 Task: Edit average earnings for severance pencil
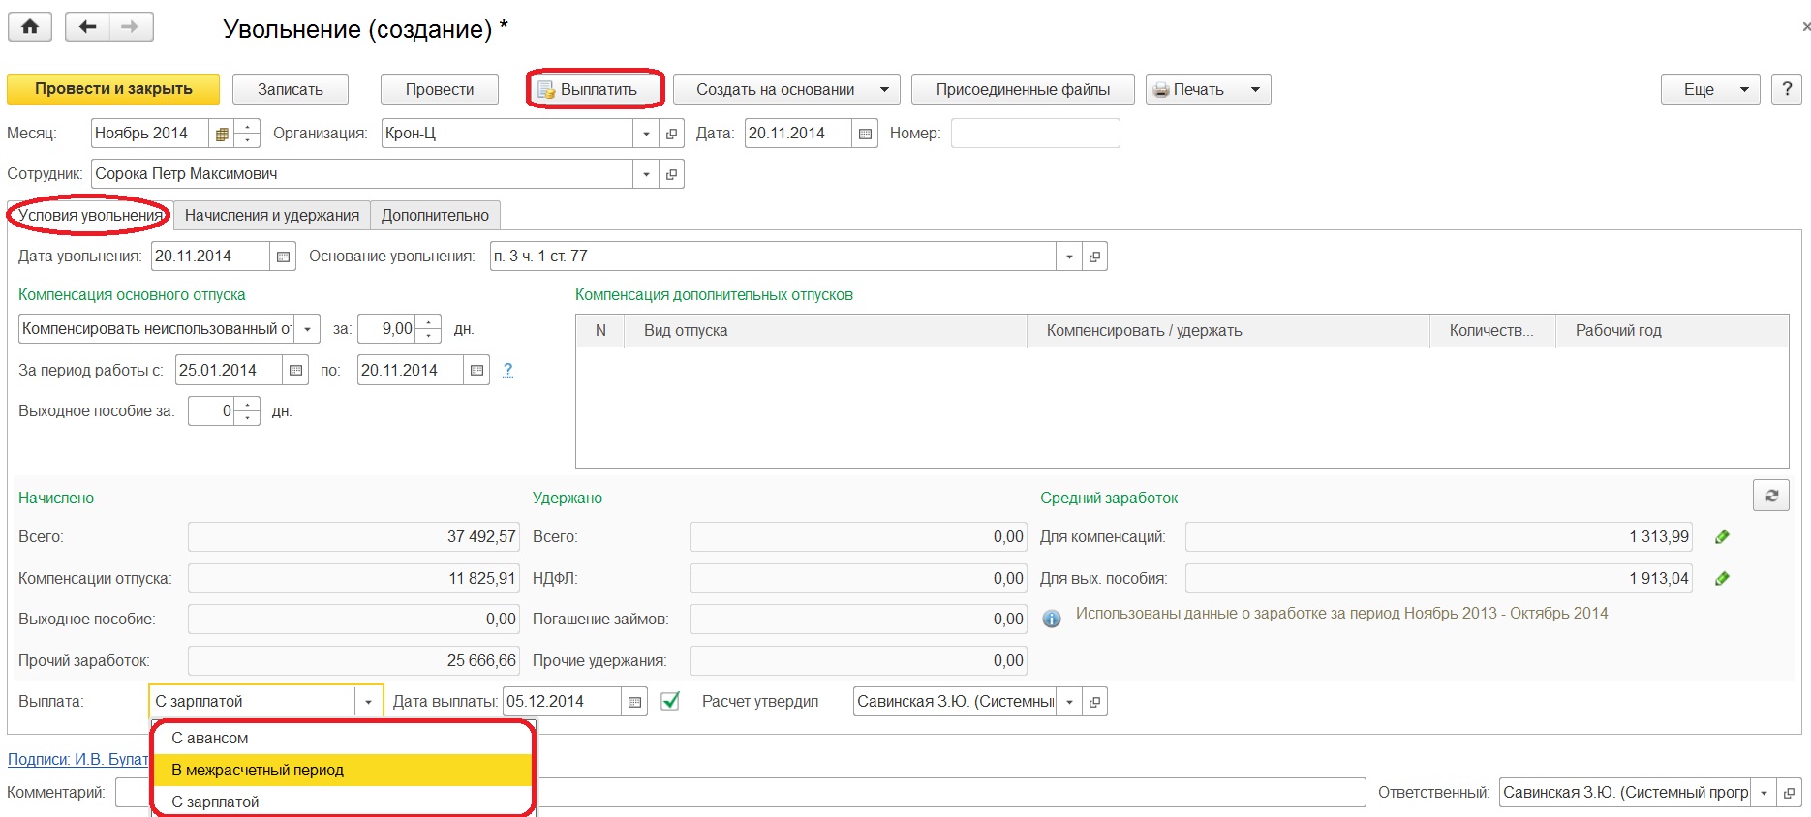pos(1722,579)
